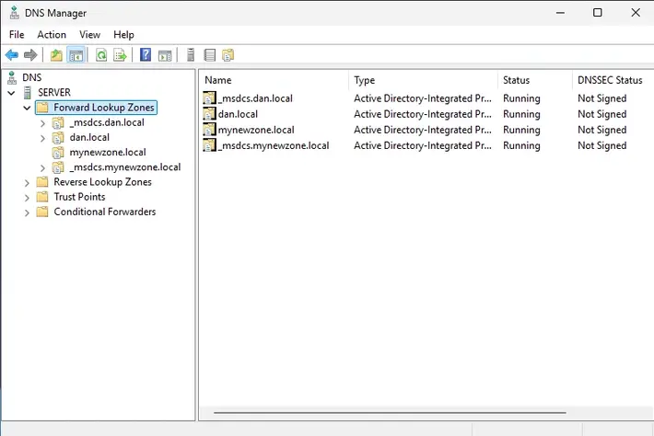Click Not Signed in the _msdcs.mynewzone.local row

601,145
